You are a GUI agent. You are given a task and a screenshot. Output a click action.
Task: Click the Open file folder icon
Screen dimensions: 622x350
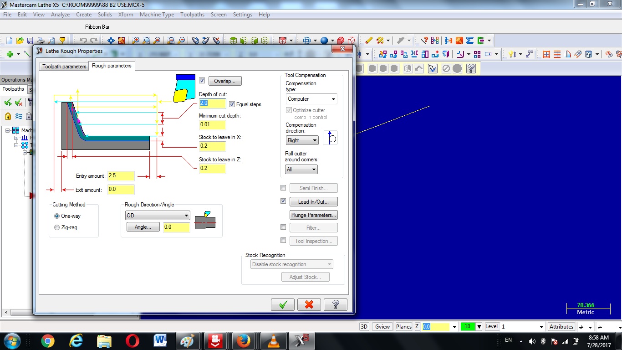pos(20,41)
